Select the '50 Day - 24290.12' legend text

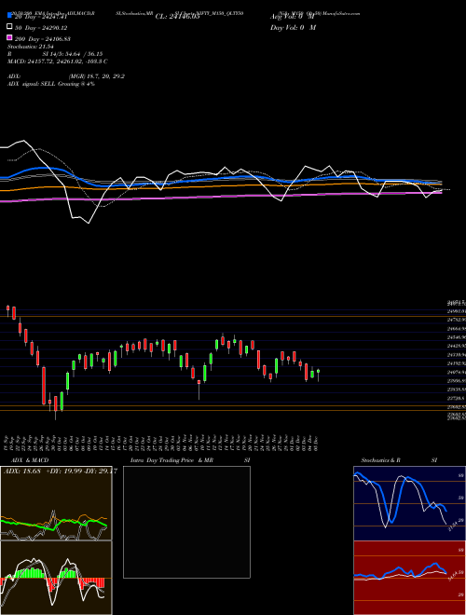click(x=41, y=28)
